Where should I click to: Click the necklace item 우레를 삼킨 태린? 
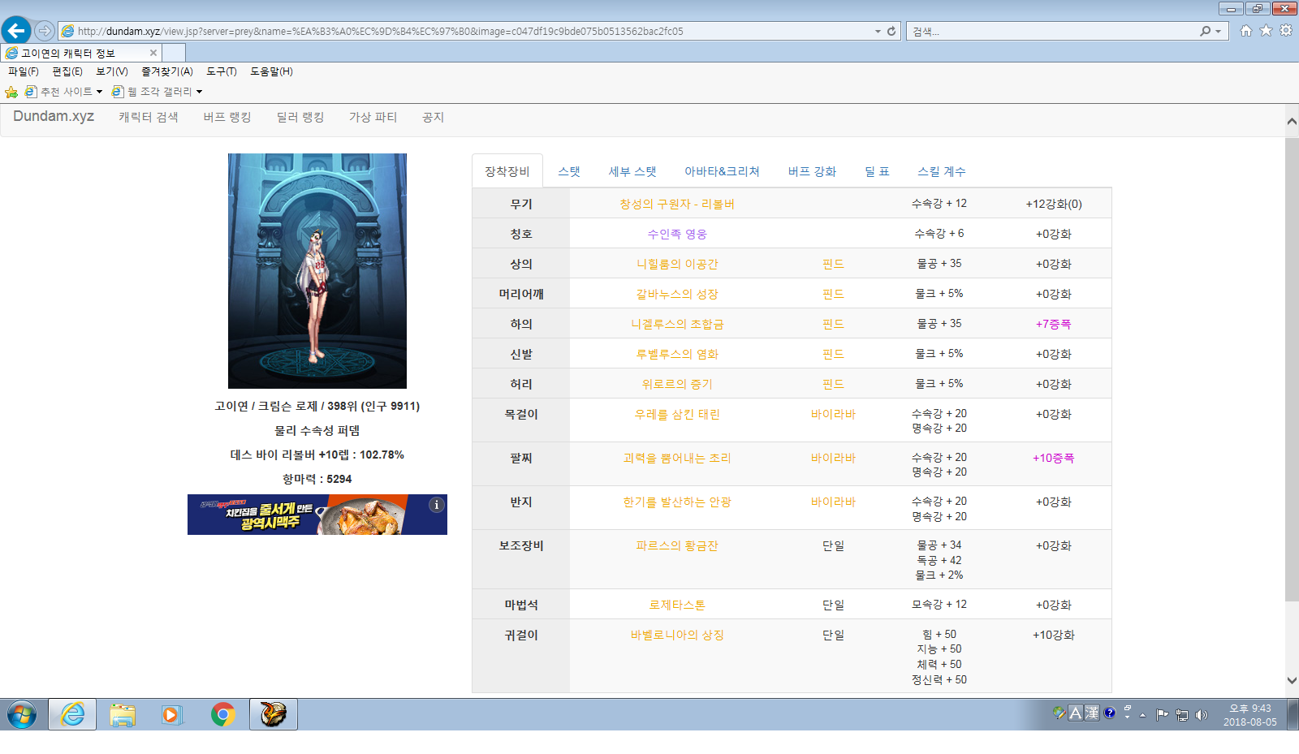click(677, 414)
